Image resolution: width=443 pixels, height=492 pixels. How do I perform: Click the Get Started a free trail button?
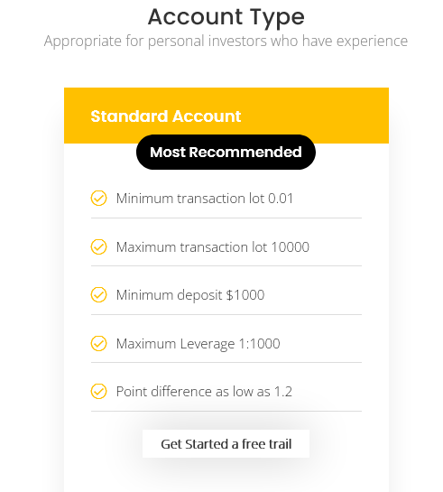[226, 443]
